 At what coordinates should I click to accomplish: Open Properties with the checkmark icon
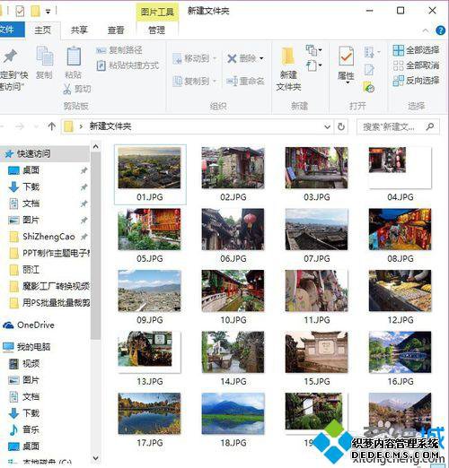coord(346,56)
